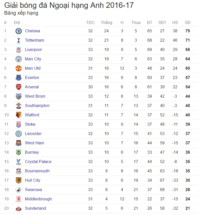Click the Liverpool club crest
Viewport: 198px width, 215px height.
[18, 50]
